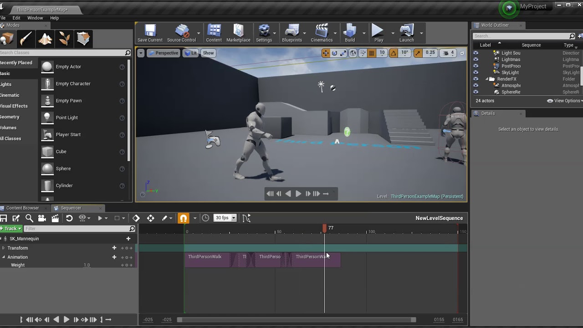Screen dimensions: 583x328
Task: Toggle world/local coordinate globe icon
Action: point(353,53)
